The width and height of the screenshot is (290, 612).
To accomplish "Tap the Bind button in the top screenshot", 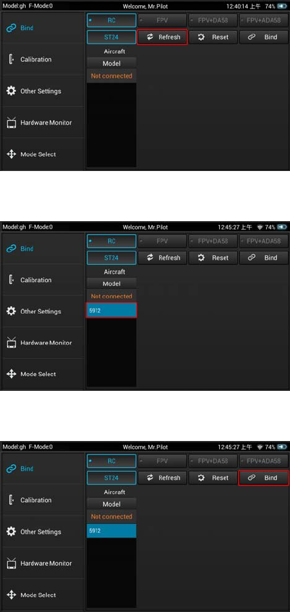I will click(x=264, y=37).
